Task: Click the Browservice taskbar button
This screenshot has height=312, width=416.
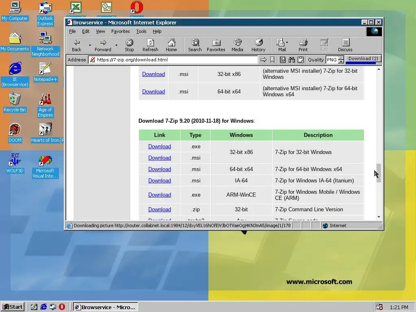Action: pyautogui.click(x=106, y=307)
